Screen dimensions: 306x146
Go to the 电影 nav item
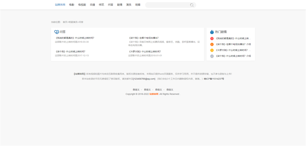point(72,5)
